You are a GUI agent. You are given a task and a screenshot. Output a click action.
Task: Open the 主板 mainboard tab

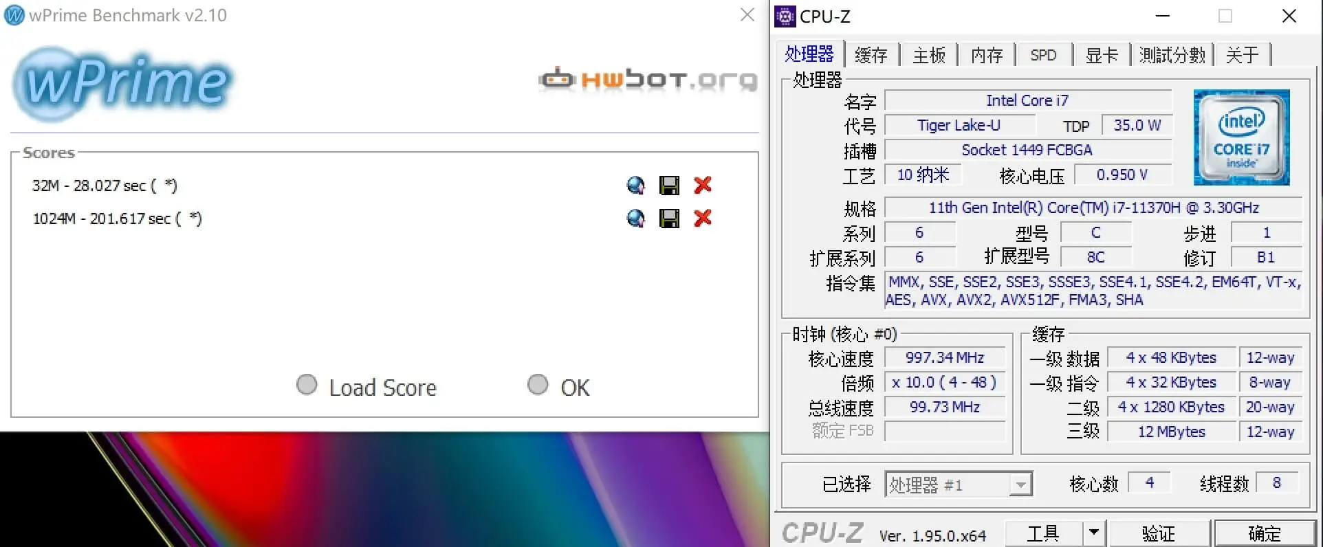click(929, 55)
